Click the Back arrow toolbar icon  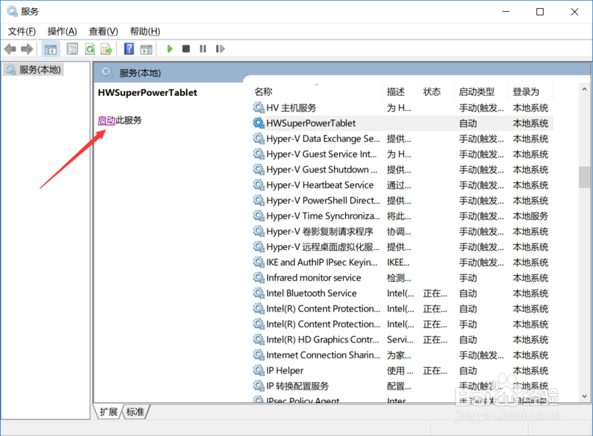pos(10,49)
